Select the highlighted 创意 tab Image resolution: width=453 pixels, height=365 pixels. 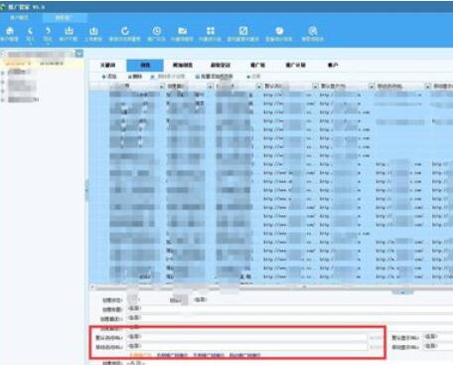pyautogui.click(x=145, y=65)
